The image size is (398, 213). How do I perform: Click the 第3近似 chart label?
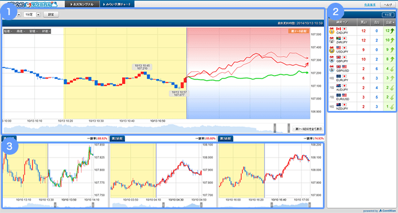(225, 138)
